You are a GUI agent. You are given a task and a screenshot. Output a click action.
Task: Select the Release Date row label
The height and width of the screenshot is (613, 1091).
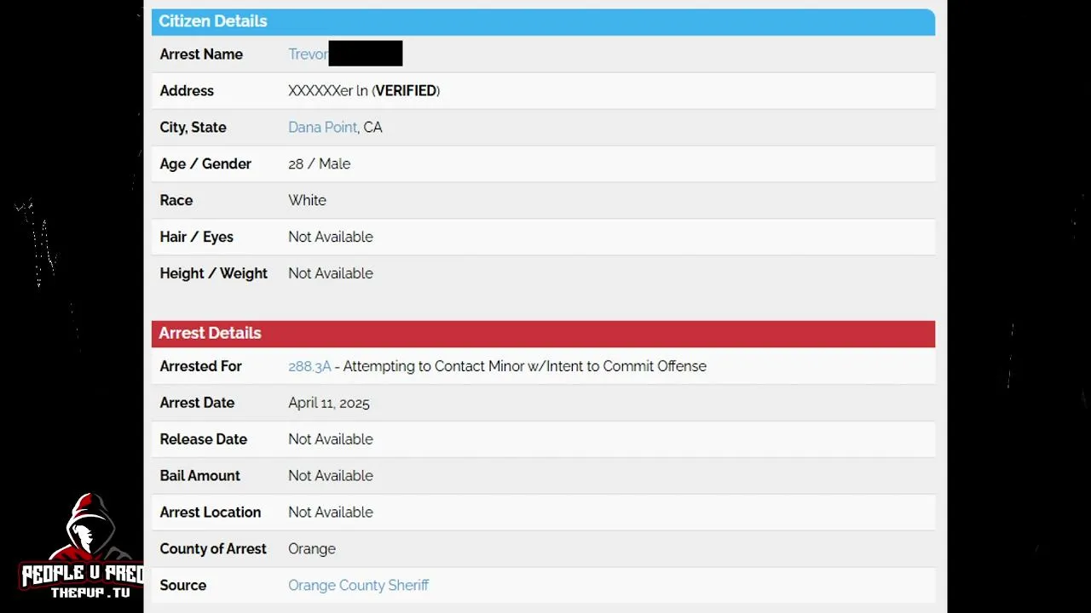pos(203,439)
